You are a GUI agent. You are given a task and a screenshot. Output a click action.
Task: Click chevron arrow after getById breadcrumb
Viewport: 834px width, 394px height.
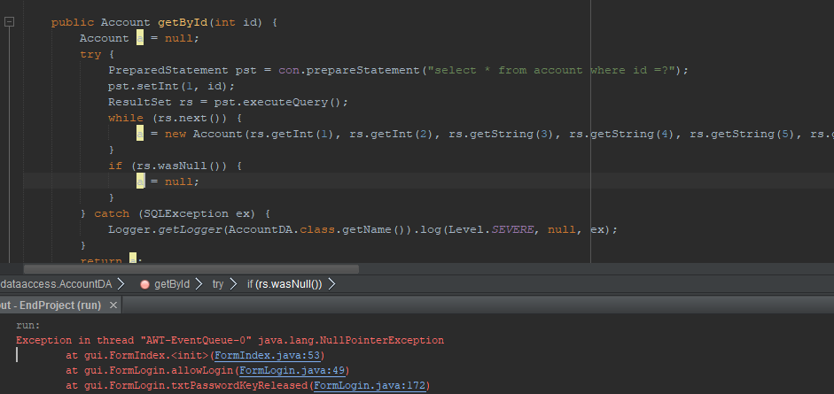(x=199, y=284)
